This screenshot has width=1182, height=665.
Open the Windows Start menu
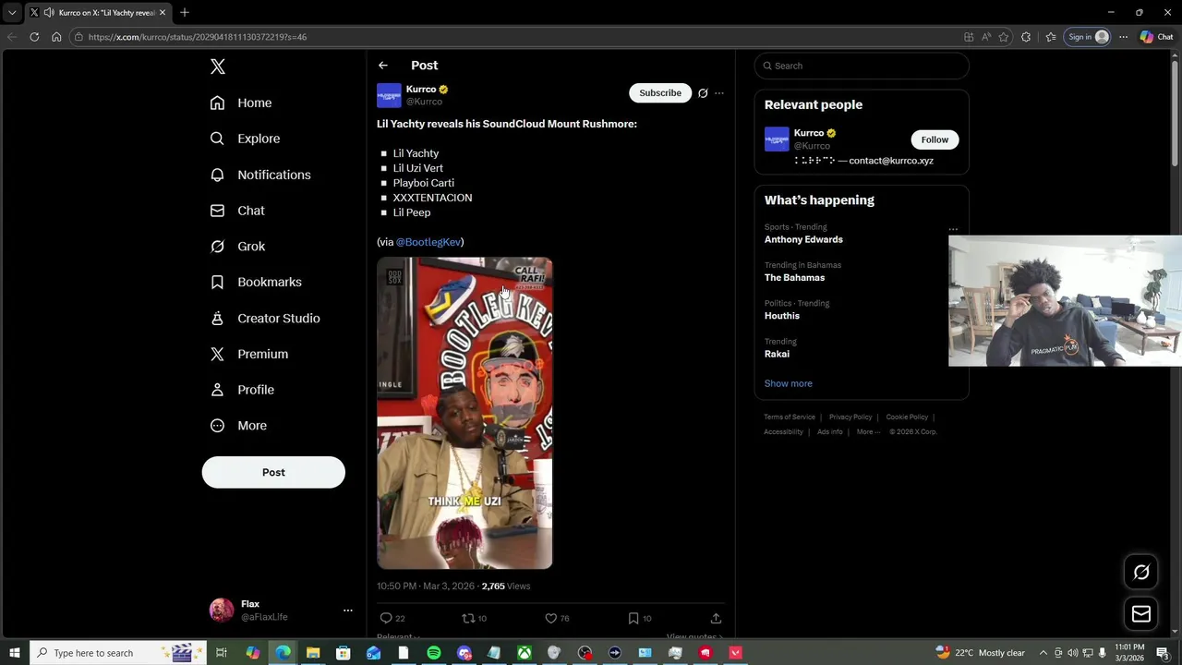coord(14,653)
